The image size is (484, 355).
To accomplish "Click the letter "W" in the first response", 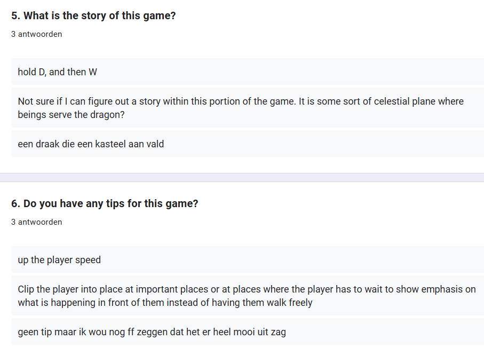I will 93,72.
